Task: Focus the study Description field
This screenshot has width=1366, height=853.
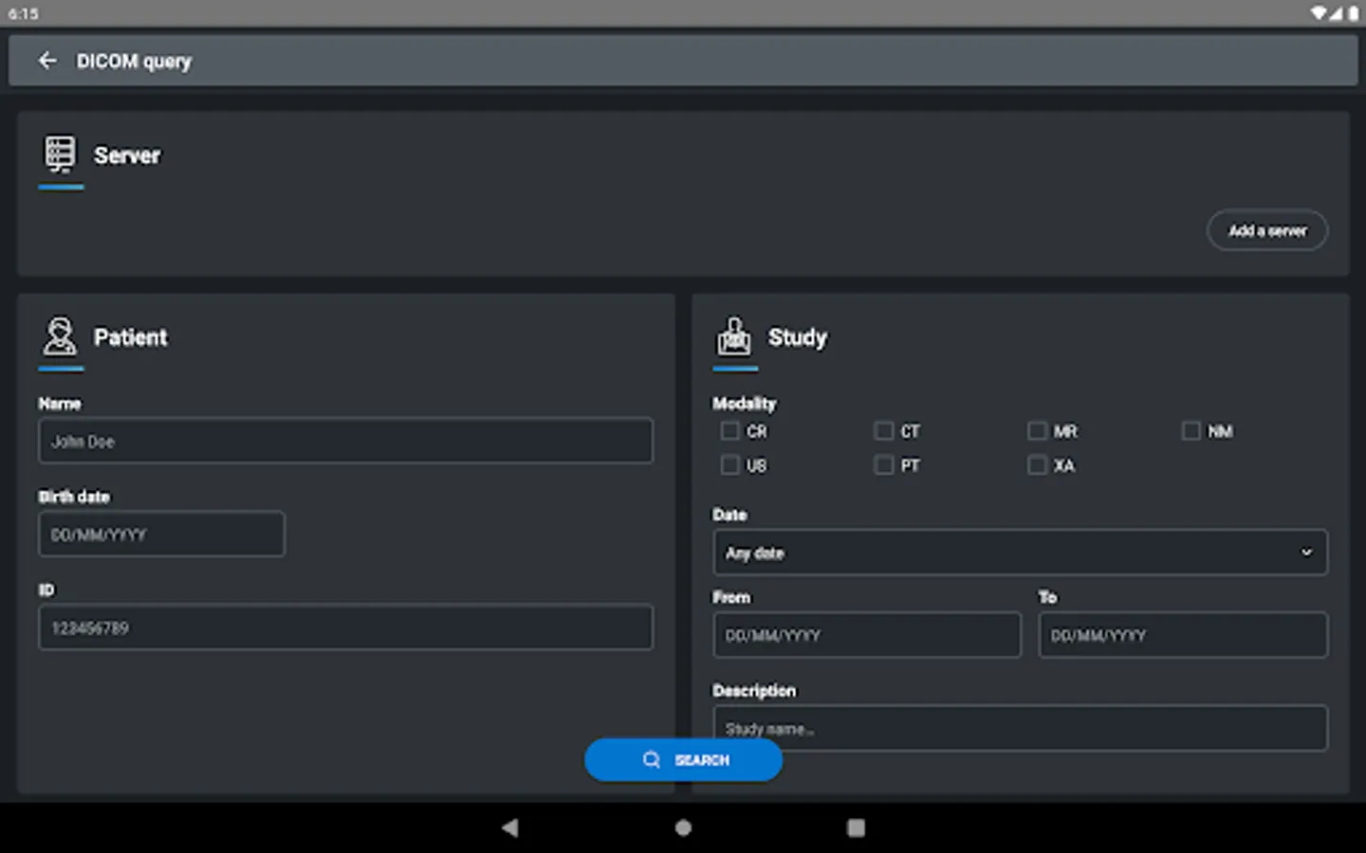Action: [x=1020, y=729]
